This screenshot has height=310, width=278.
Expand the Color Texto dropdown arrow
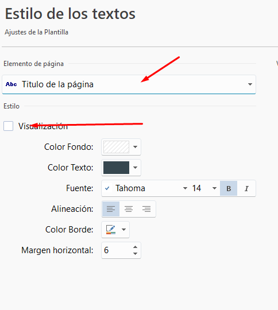[x=135, y=168]
